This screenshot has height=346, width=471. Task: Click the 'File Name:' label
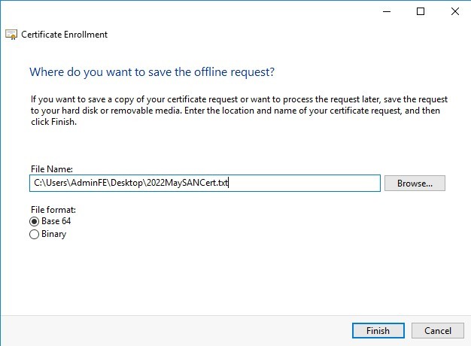50,170
